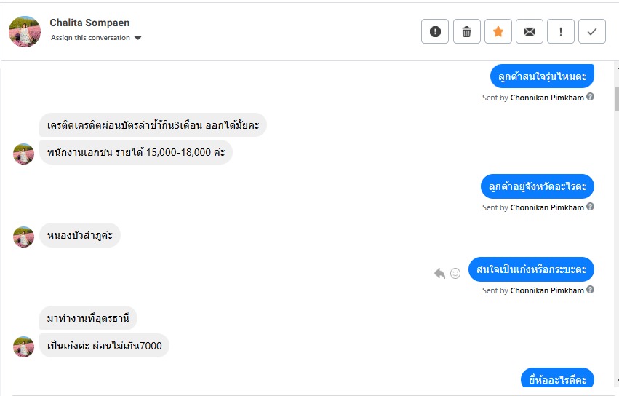619x396 pixels.
Task: Click the ยี่ห้ออะไรดีคะ sent message
Action: (557, 379)
